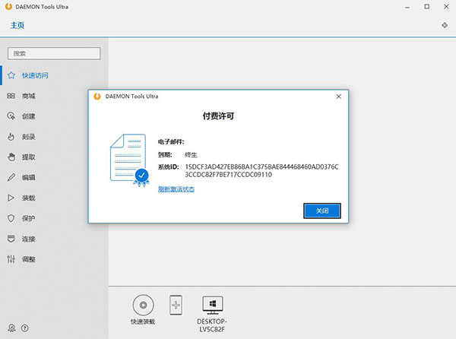Click the DAEMON Tools logo in dialog title
The height and width of the screenshot is (339, 456).
click(x=97, y=97)
